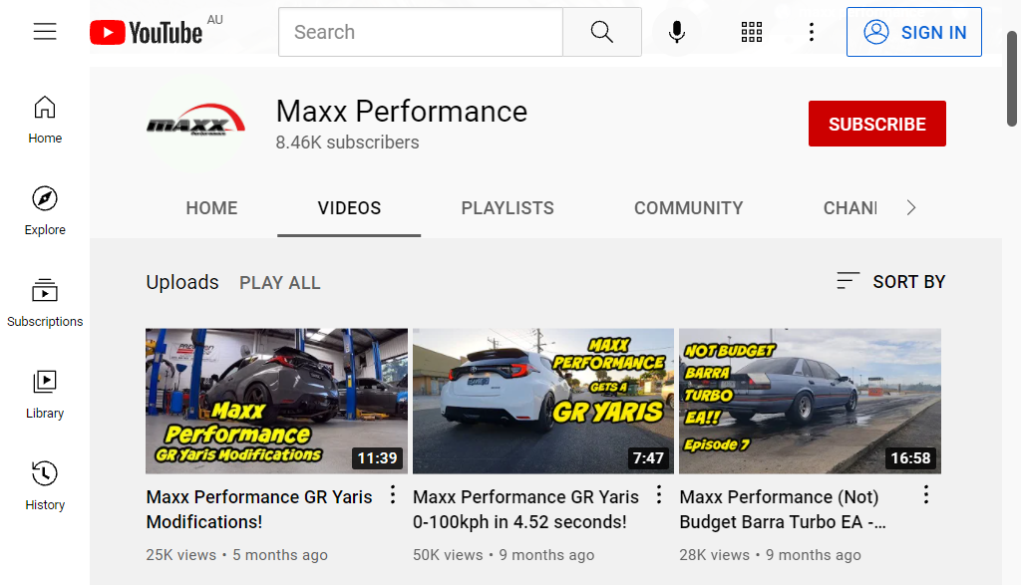View your watch History
This screenshot has width=1021, height=585.
(x=44, y=484)
